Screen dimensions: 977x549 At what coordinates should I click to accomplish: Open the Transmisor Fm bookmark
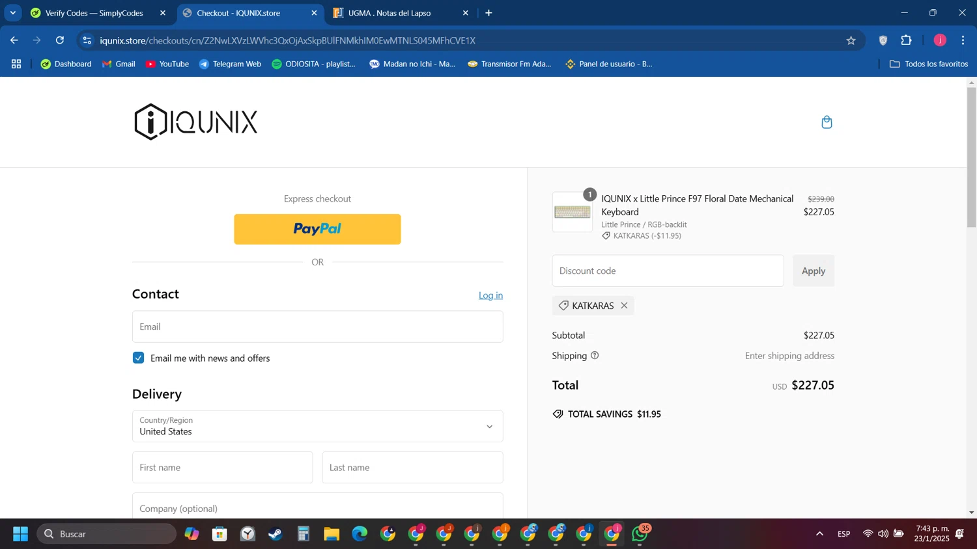pos(509,64)
